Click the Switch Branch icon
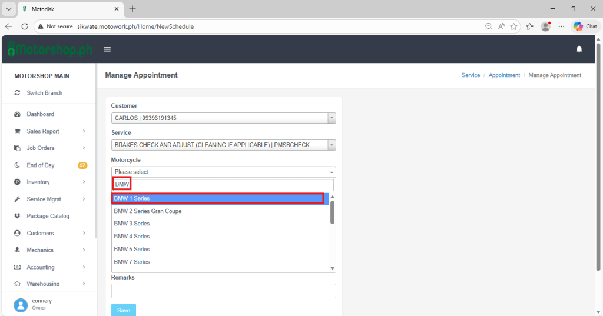 [18, 93]
